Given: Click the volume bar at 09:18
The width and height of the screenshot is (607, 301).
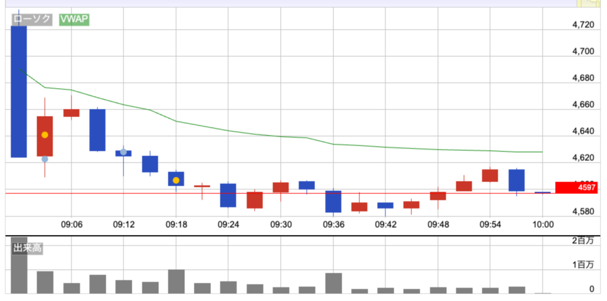Looking at the screenshot, I should 176,281.
